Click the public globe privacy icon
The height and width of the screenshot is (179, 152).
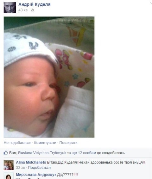(x=32, y=10)
